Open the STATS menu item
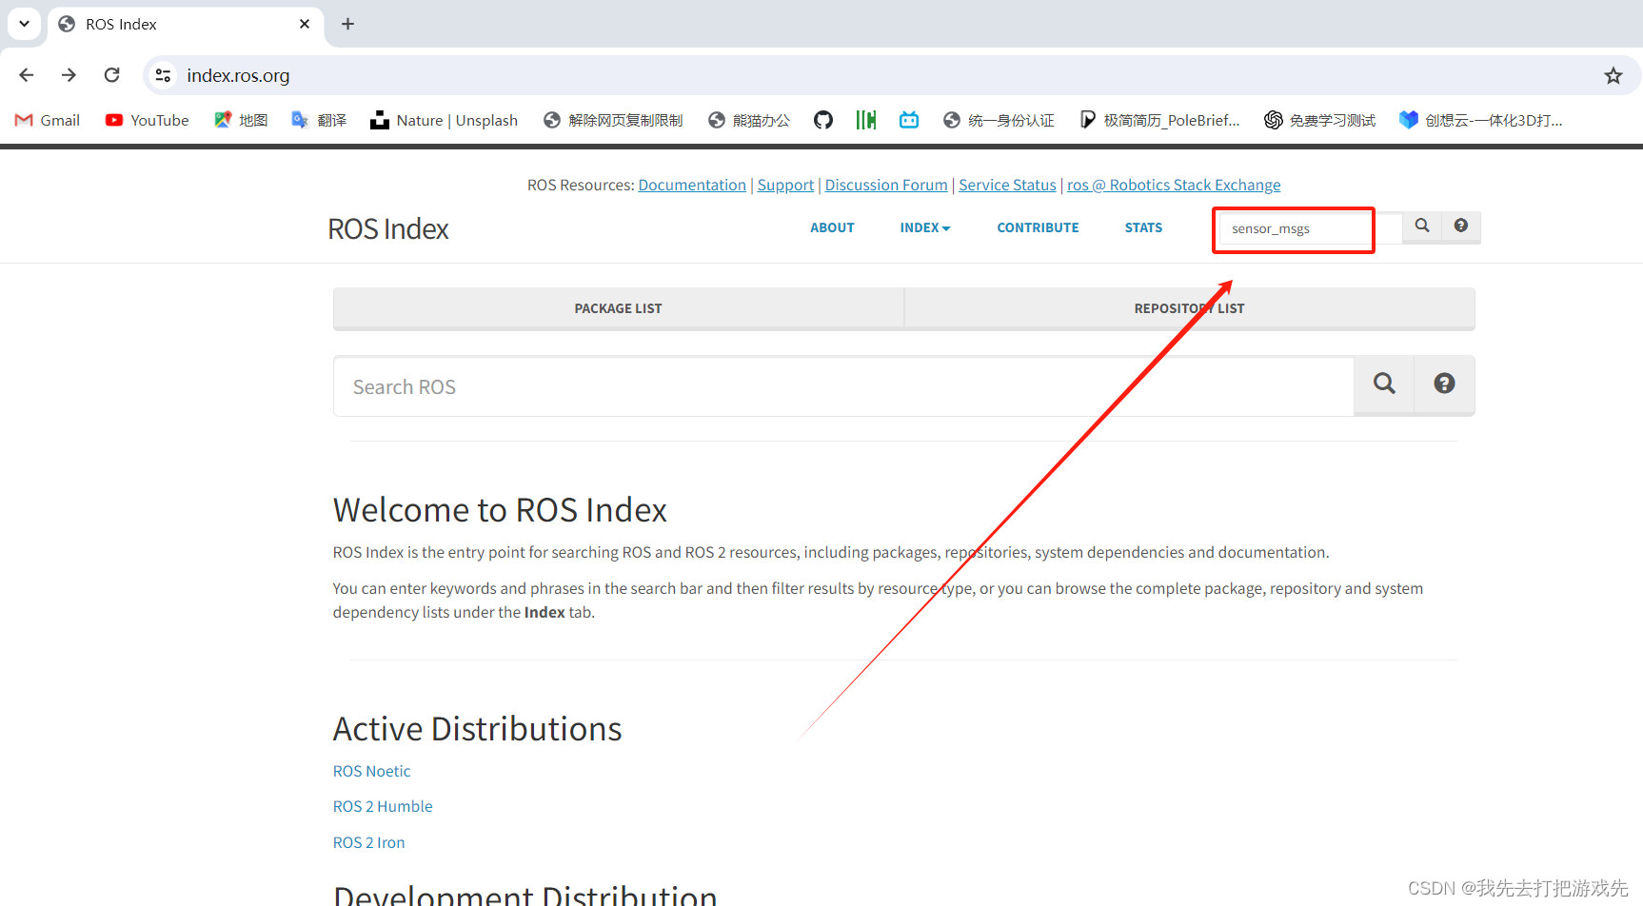 click(1143, 227)
